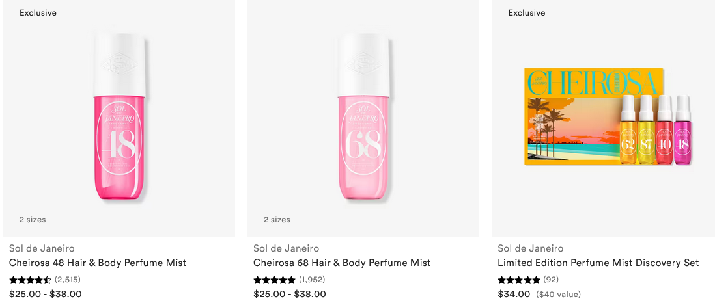View the 2,515 reviews count
Viewport: 715px width, 303px height.
67,280
